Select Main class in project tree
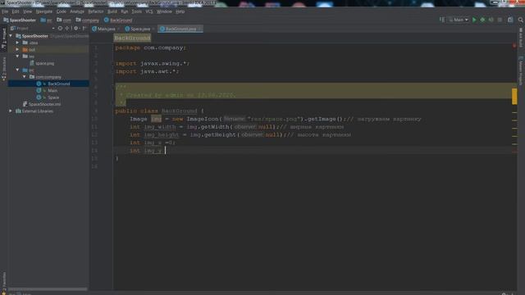The width and height of the screenshot is (525, 295). (48, 91)
